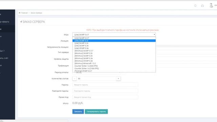The height and width of the screenshot is (122, 217).
Task: Click the Загруженность локации label
Action: [58, 47]
